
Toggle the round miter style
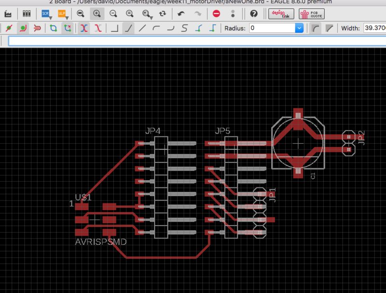tap(315, 28)
